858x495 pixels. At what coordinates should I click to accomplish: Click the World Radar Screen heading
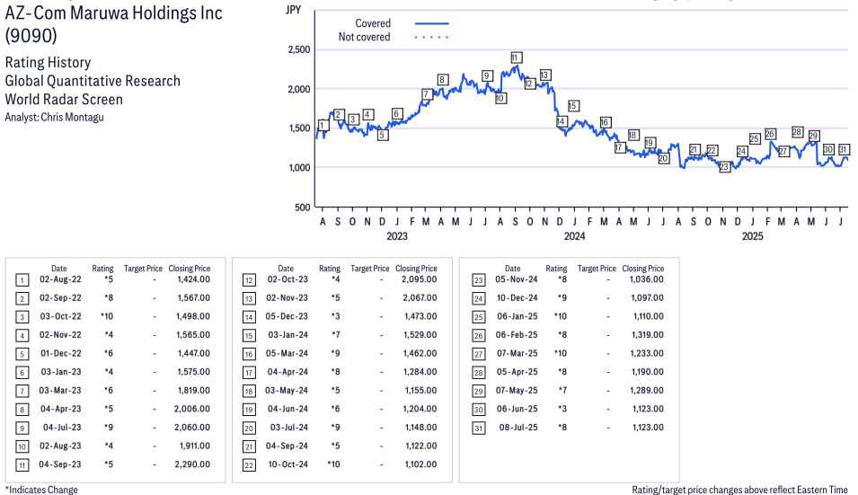[x=64, y=100]
